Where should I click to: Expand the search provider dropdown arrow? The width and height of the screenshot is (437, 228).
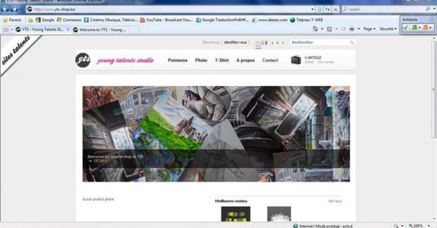click(434, 9)
